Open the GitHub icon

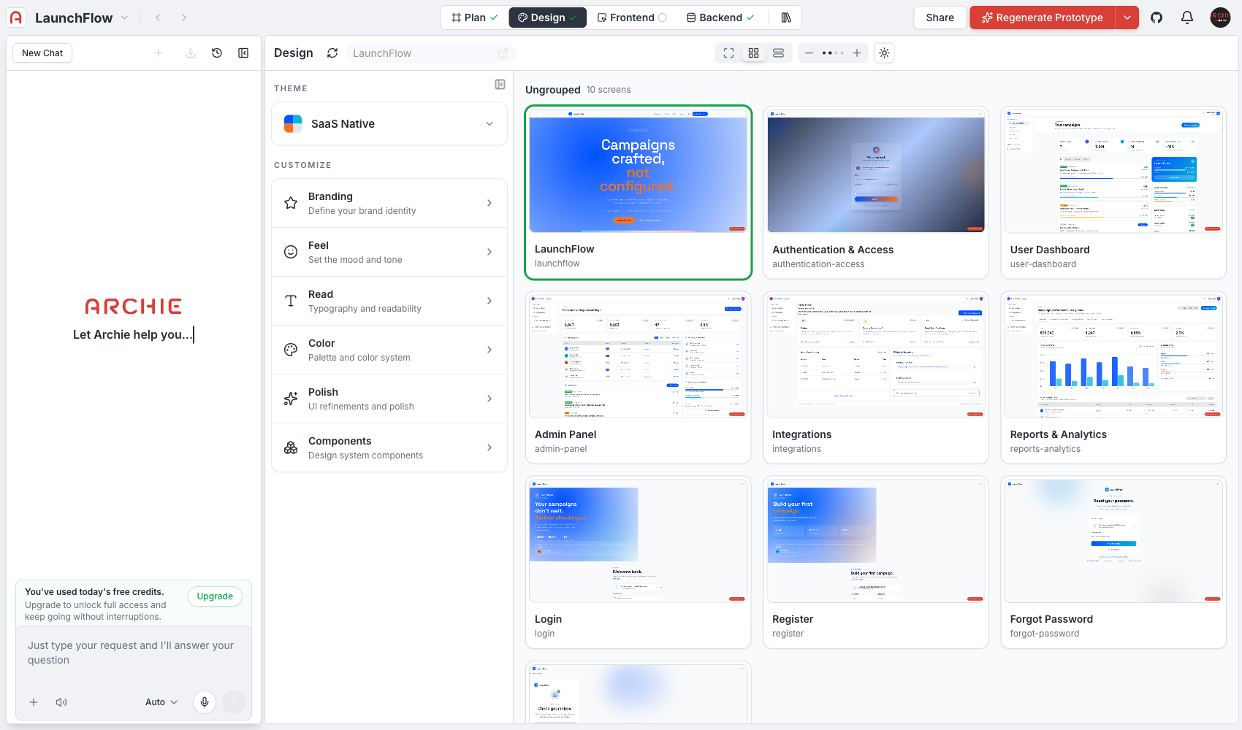(x=1157, y=18)
